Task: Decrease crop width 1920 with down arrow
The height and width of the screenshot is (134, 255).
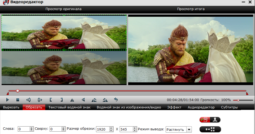Action: pos(111,130)
